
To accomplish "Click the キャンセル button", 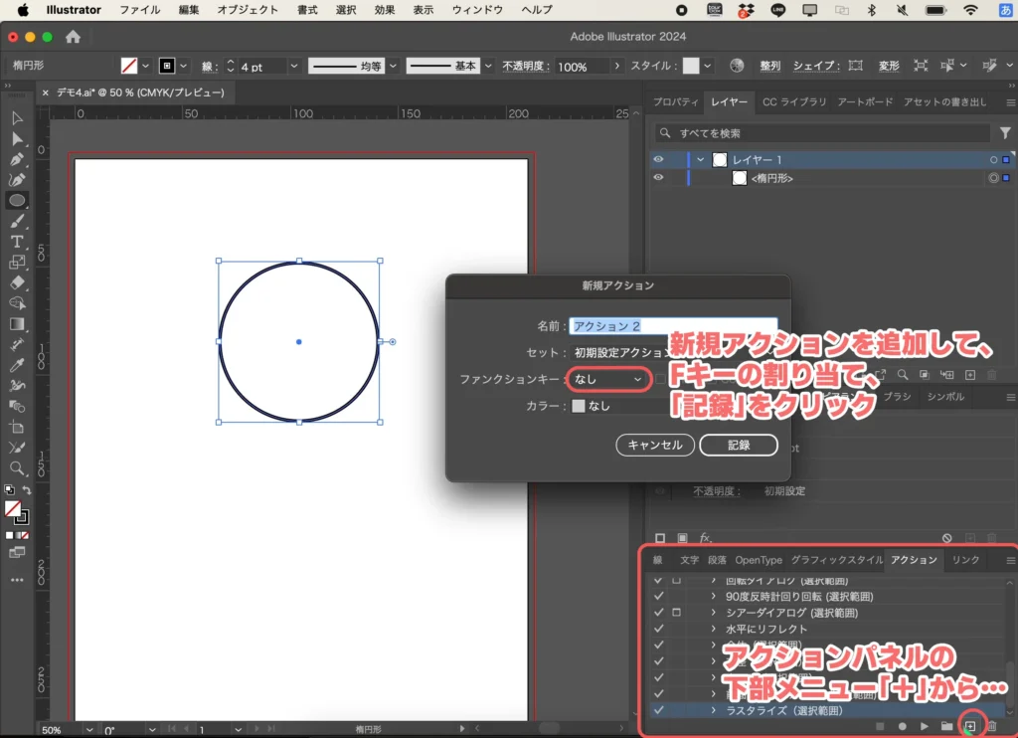I will click(653, 445).
